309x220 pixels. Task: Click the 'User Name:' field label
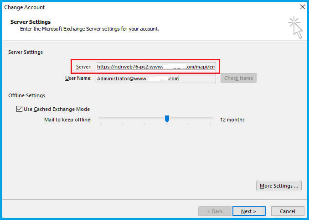pyautogui.click(x=78, y=78)
